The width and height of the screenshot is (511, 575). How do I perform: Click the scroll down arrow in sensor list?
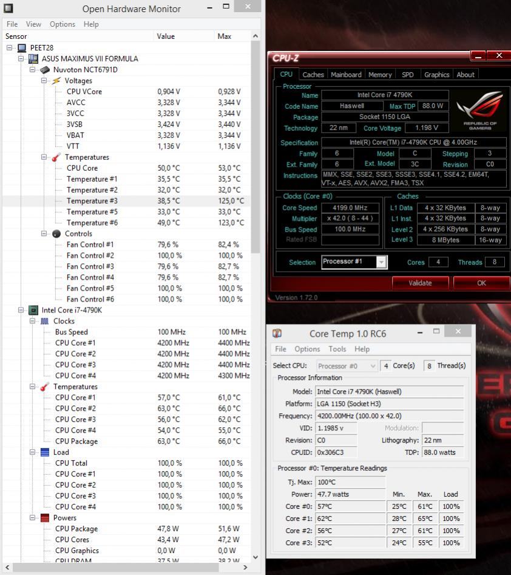pyautogui.click(x=255, y=557)
